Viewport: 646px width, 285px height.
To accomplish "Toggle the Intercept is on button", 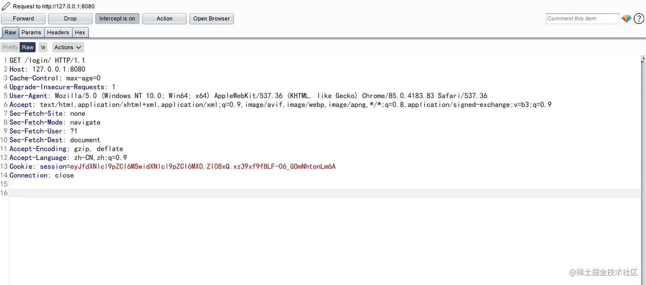I will coord(117,19).
